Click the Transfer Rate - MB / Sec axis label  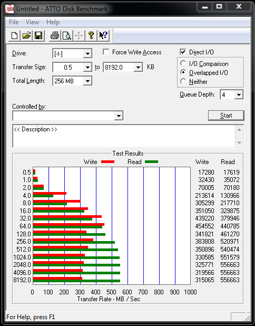(x=109, y=299)
